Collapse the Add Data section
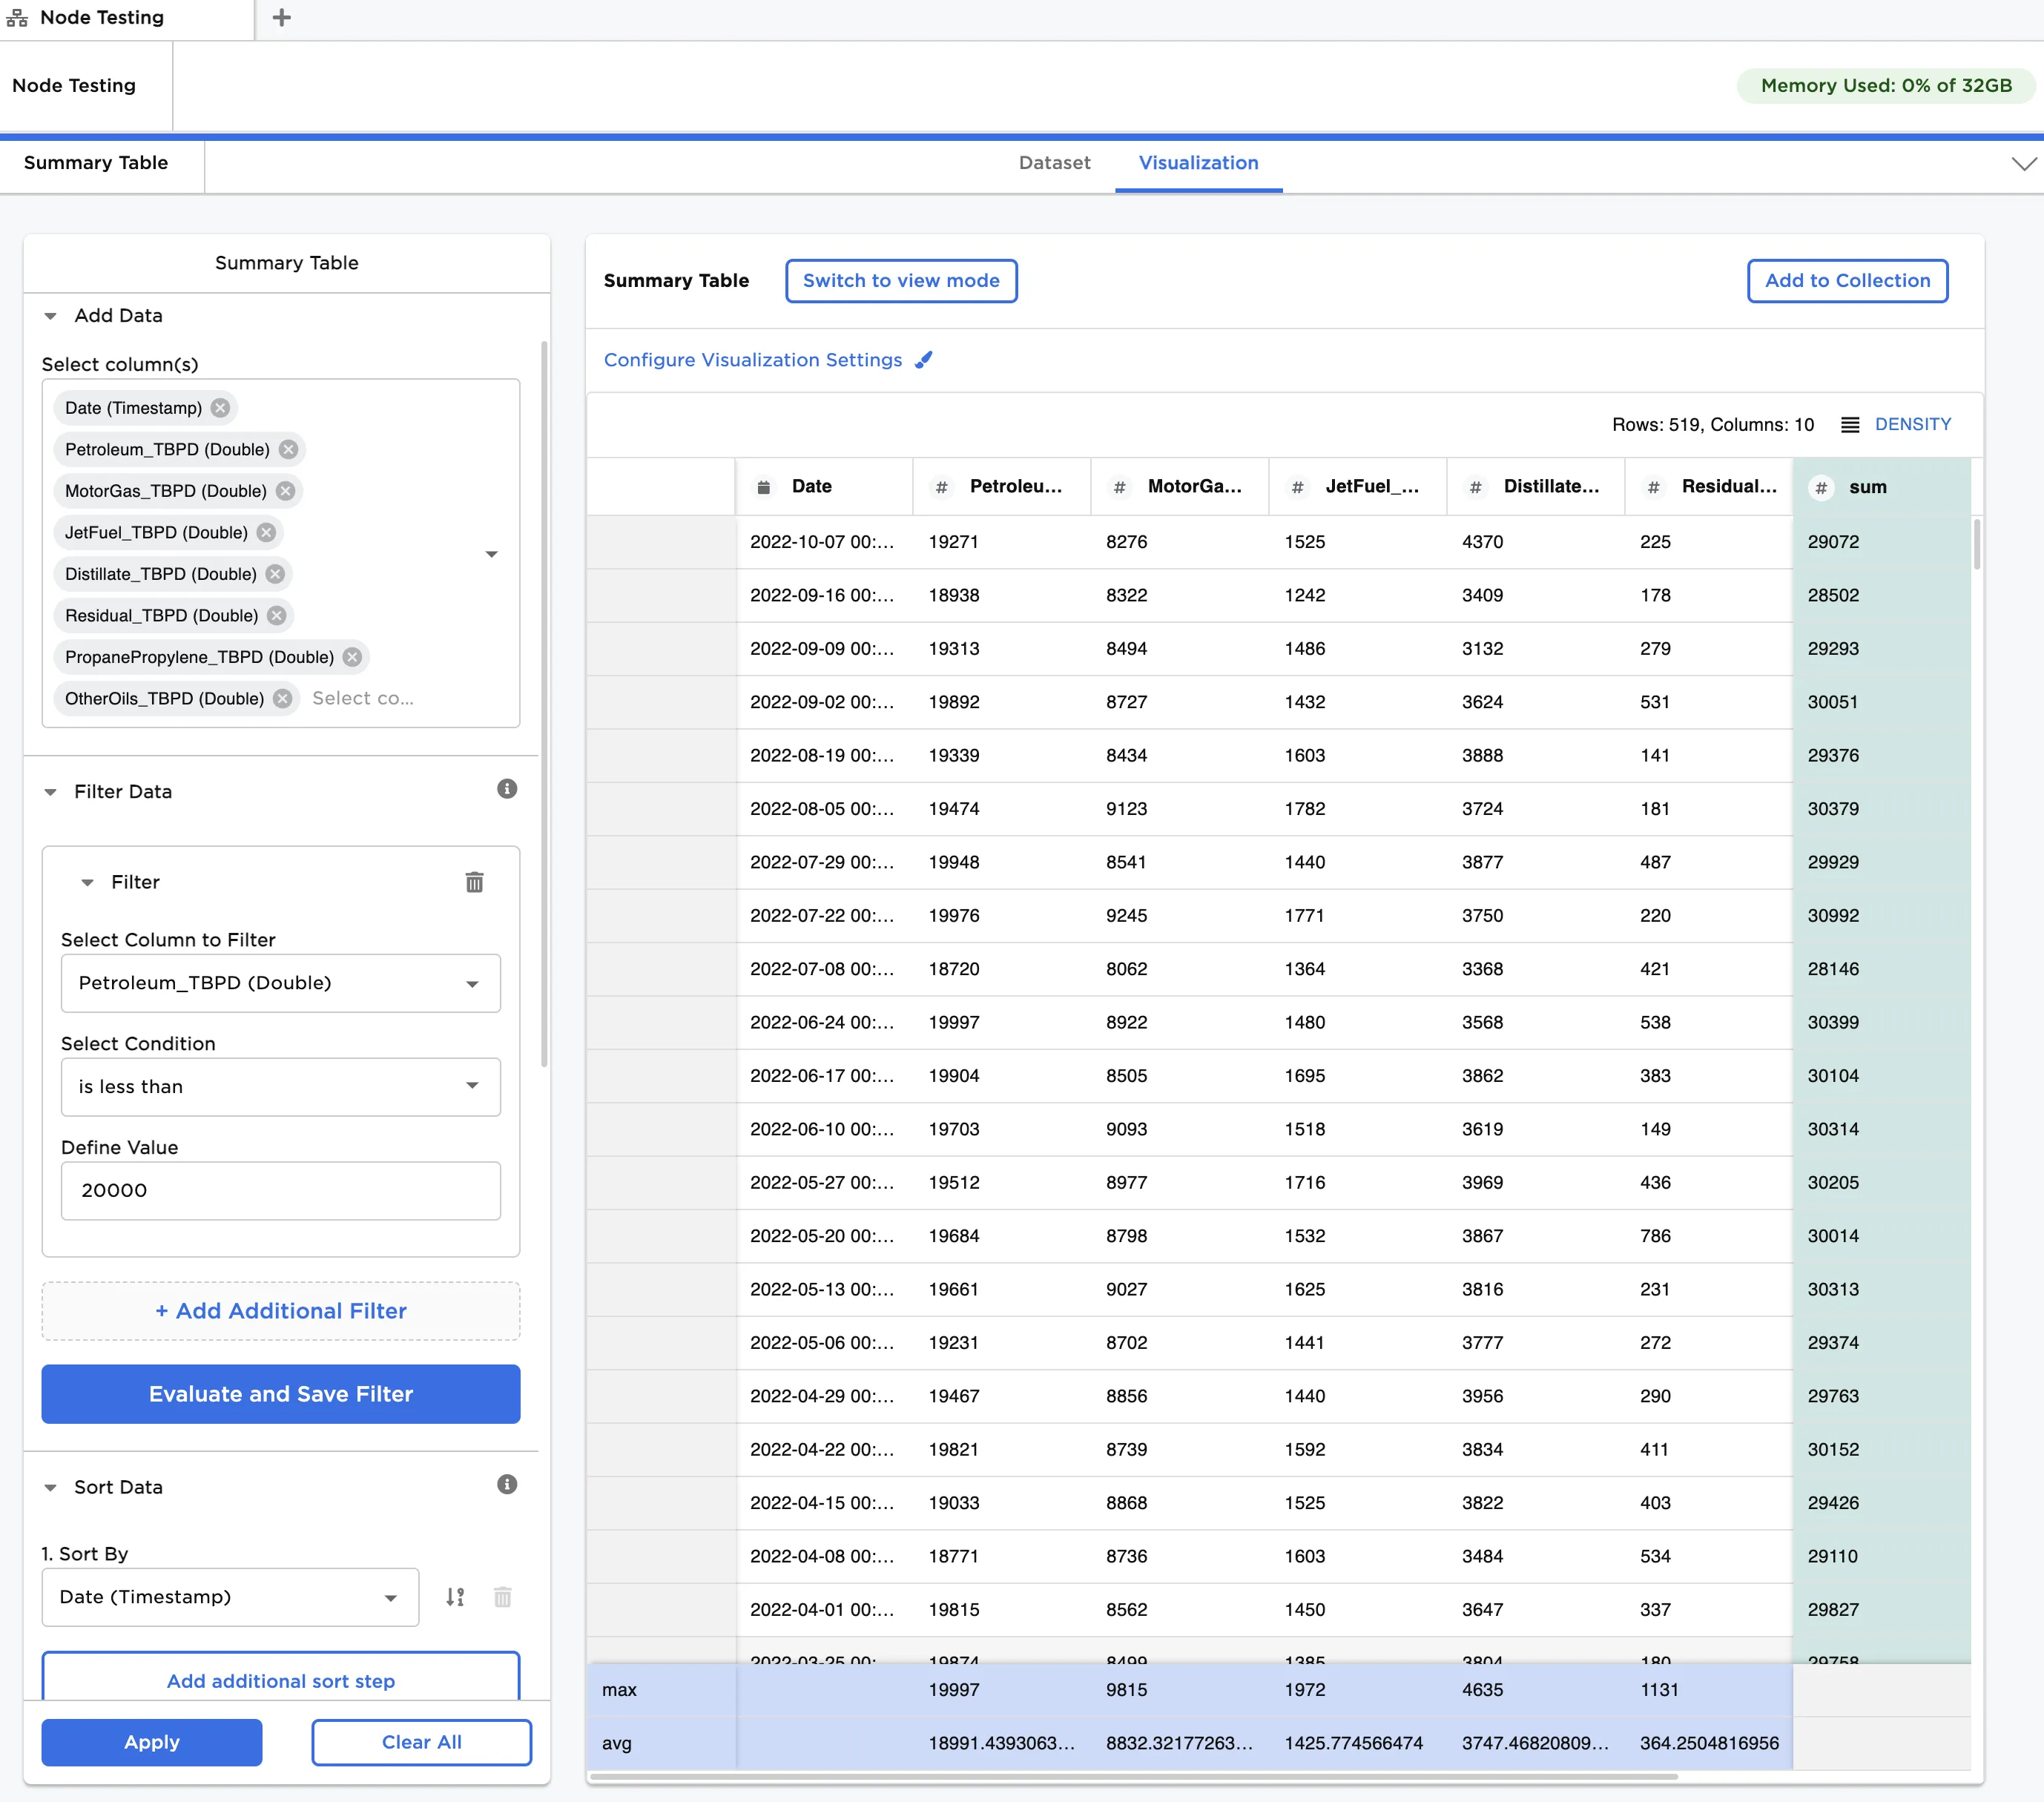 click(x=50, y=316)
